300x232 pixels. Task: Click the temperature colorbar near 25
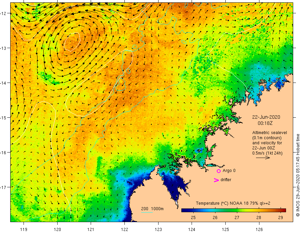coord(193,210)
